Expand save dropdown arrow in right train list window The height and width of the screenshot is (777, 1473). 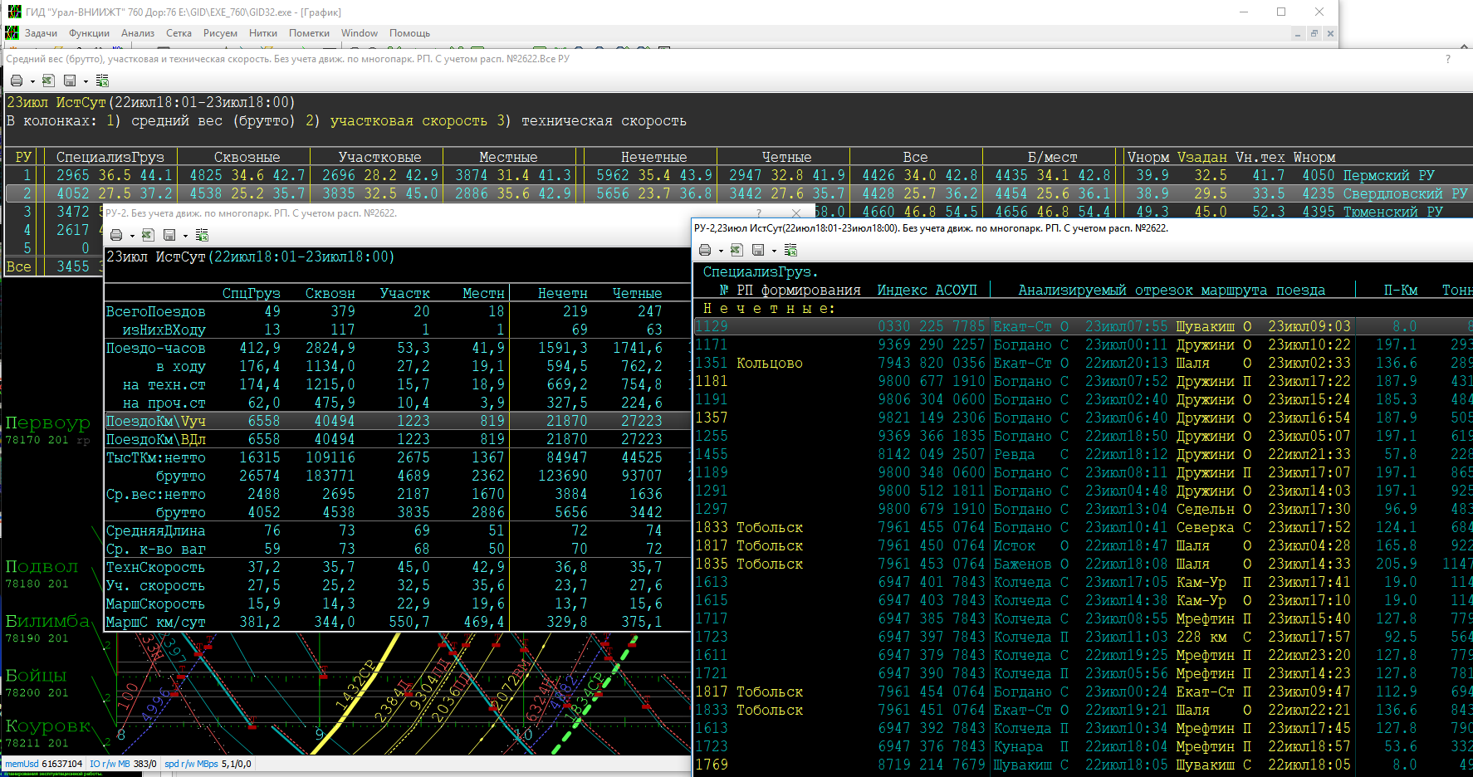tap(774, 251)
